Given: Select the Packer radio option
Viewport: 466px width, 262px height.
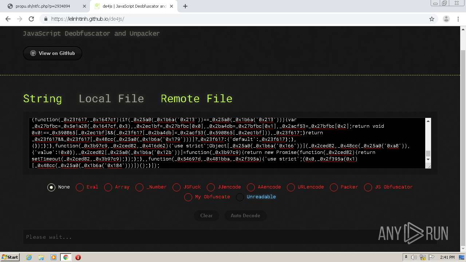Looking at the screenshot, I should [x=334, y=187].
